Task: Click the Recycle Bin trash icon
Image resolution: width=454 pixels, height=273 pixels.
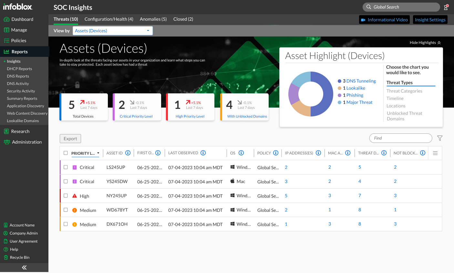Action: [5, 257]
